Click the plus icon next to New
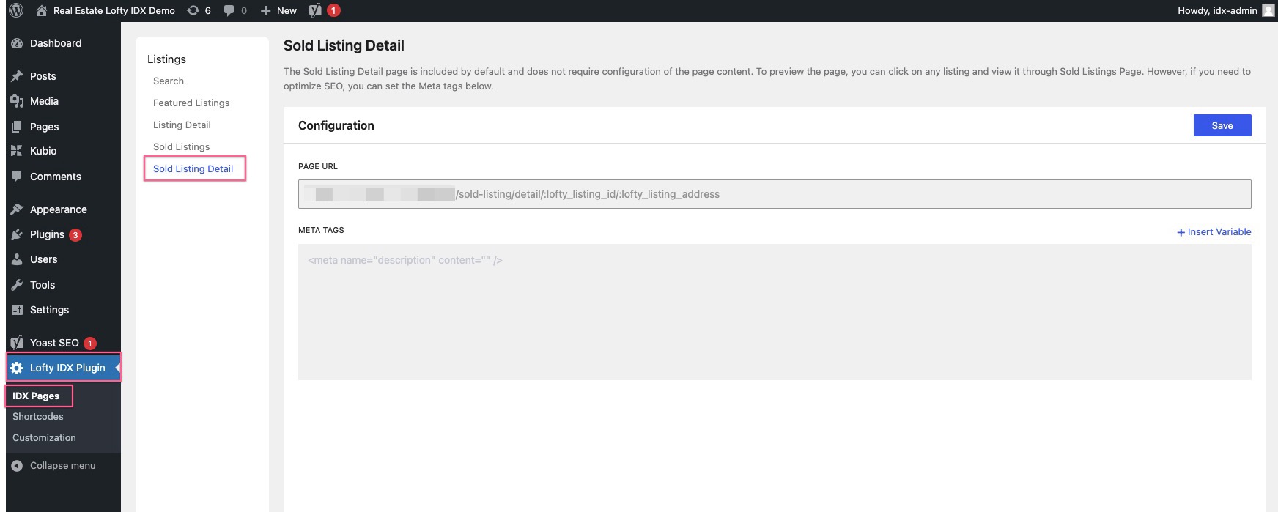The width and height of the screenshot is (1278, 512). point(266,10)
